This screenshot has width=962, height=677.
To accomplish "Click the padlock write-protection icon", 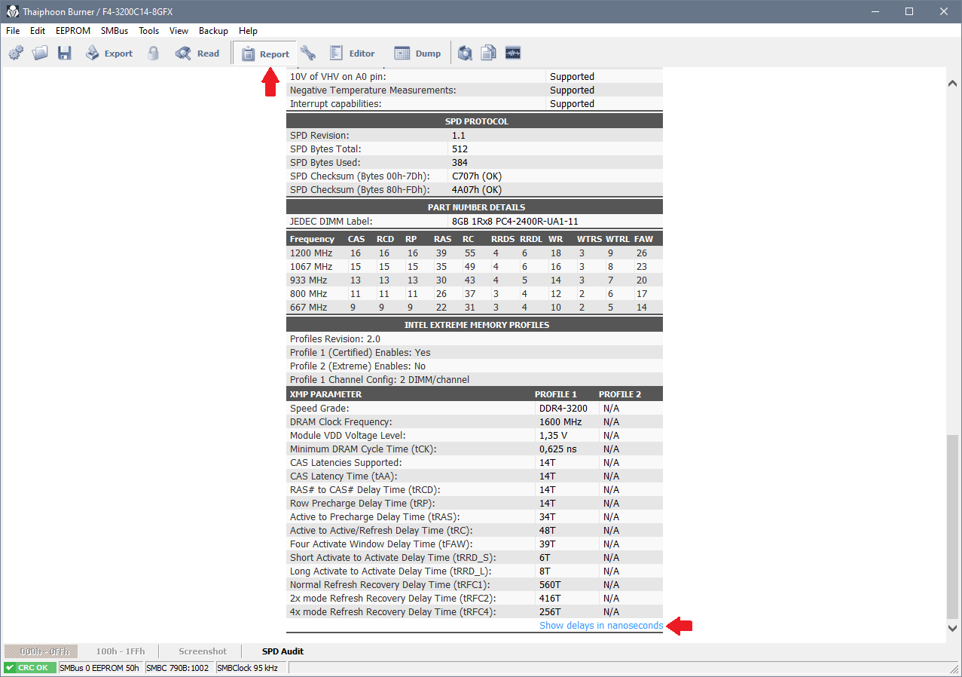I will click(154, 54).
